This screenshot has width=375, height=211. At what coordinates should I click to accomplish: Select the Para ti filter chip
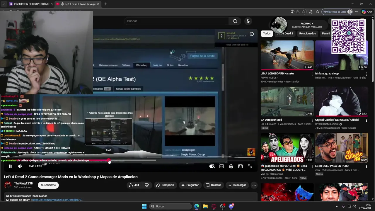(326, 33)
